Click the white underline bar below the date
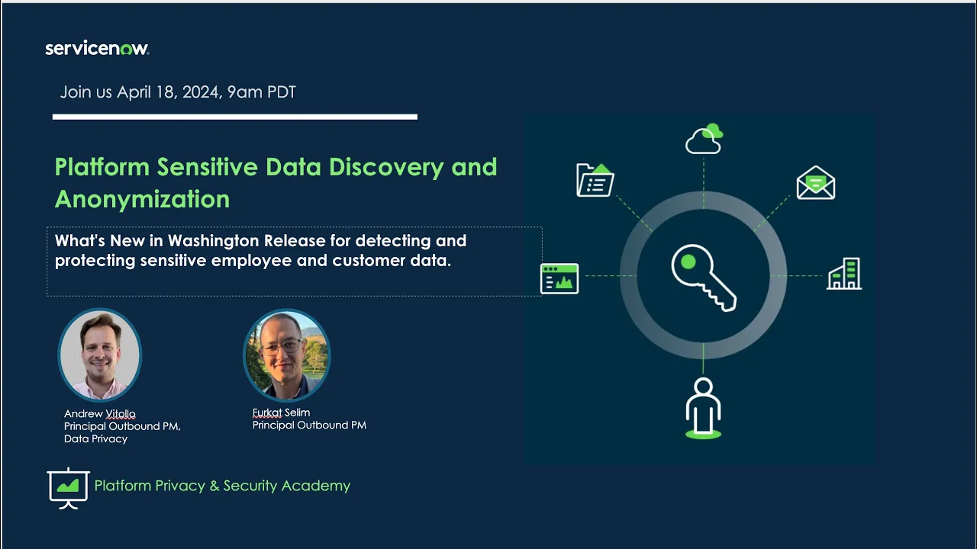Image resolution: width=977 pixels, height=549 pixels. point(234,117)
